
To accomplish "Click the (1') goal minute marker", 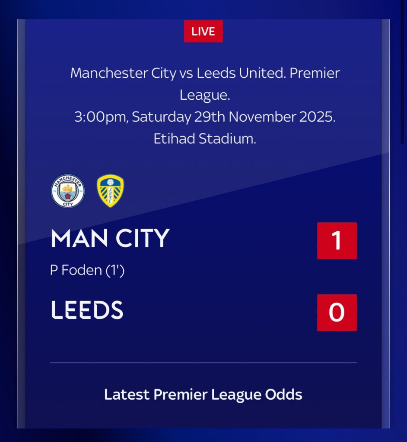I will pyautogui.click(x=114, y=271).
